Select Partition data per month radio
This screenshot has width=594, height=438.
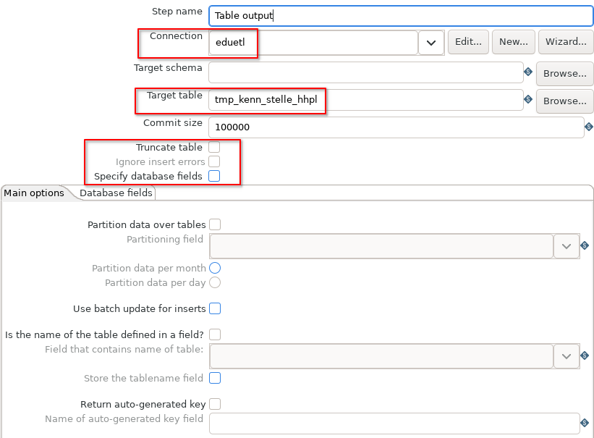215,268
